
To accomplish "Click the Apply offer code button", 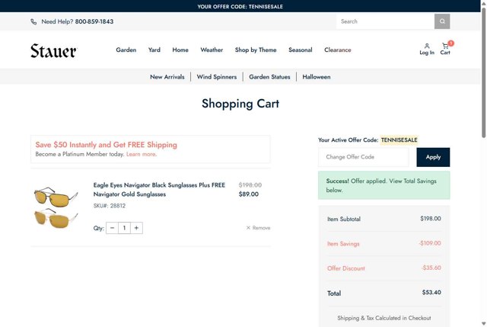I will (x=433, y=157).
